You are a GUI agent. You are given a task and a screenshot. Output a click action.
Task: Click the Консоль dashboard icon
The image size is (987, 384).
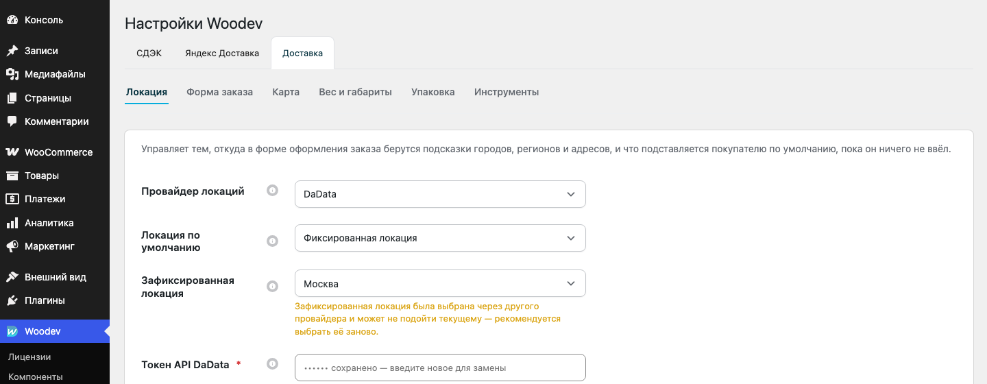(x=12, y=20)
